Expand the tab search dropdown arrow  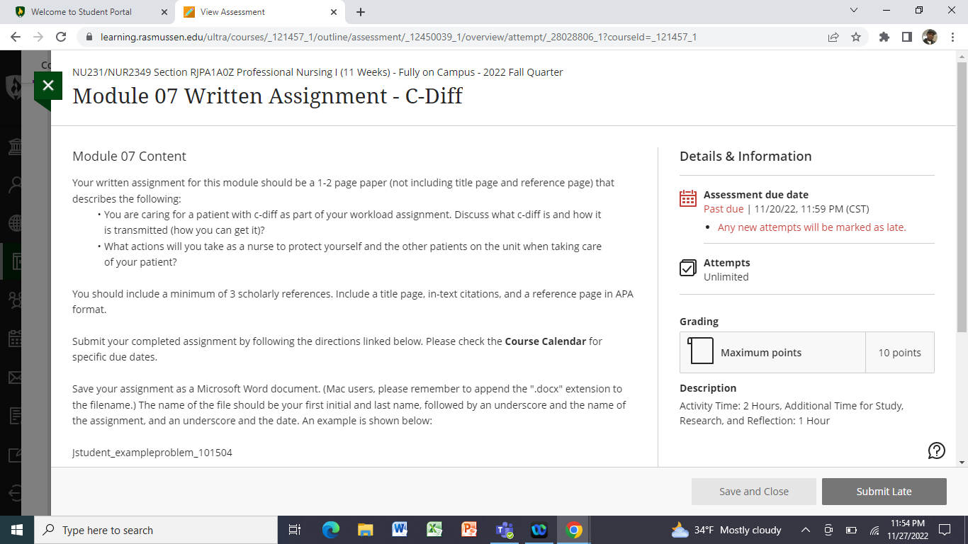coord(853,11)
